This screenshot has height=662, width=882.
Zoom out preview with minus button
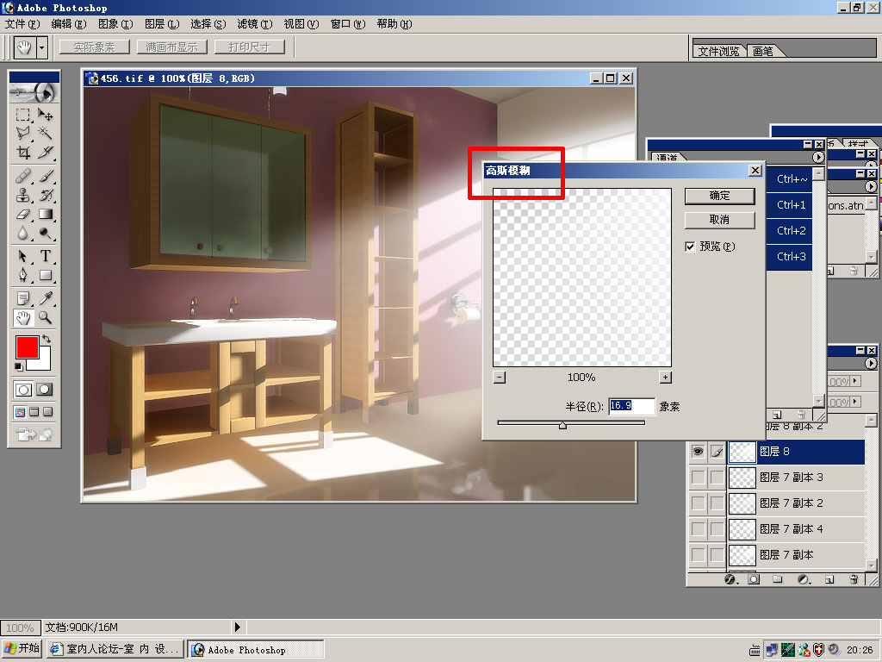[x=500, y=378]
